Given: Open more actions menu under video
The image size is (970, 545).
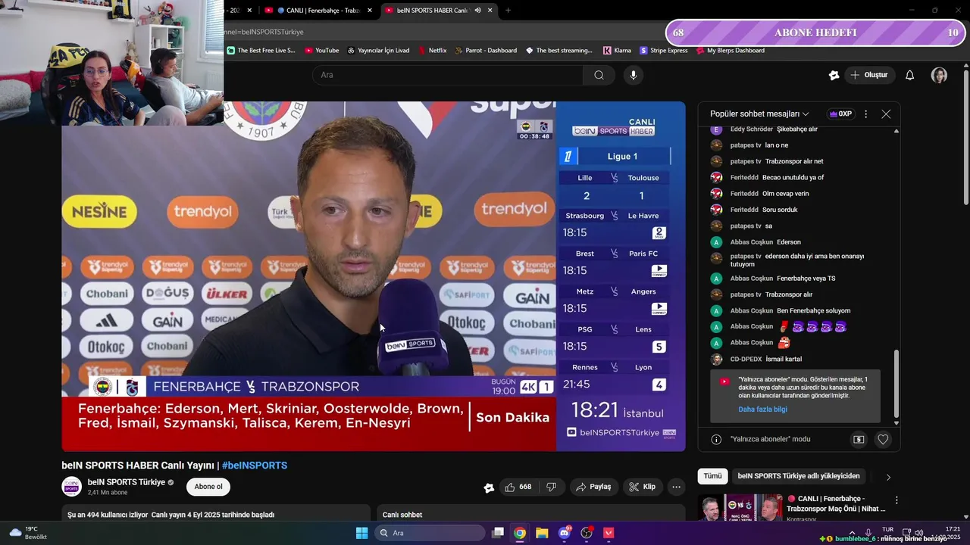Looking at the screenshot, I should [676, 487].
